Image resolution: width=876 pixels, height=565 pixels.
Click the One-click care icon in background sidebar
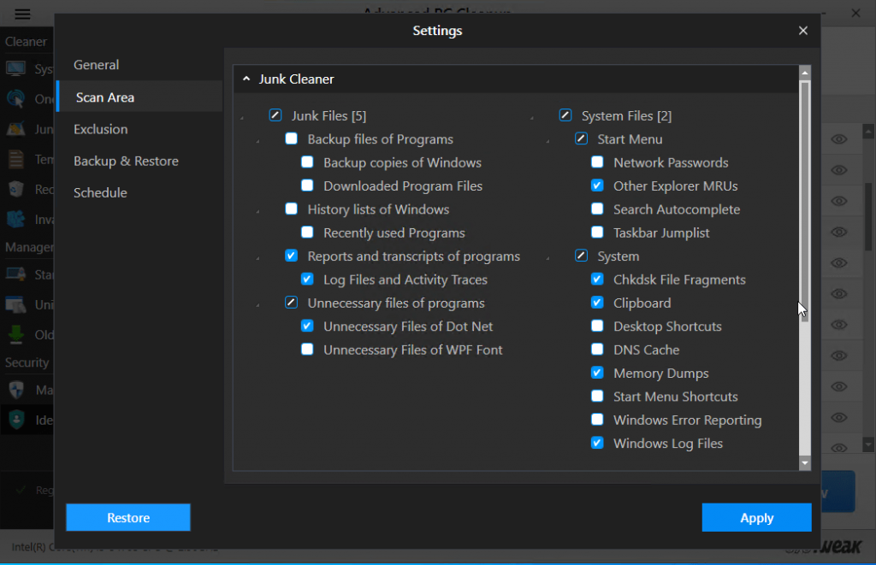pyautogui.click(x=15, y=99)
